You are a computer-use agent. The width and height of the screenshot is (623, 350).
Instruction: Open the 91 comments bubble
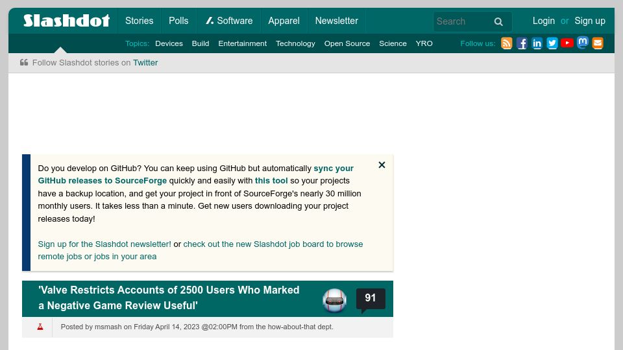(x=371, y=298)
